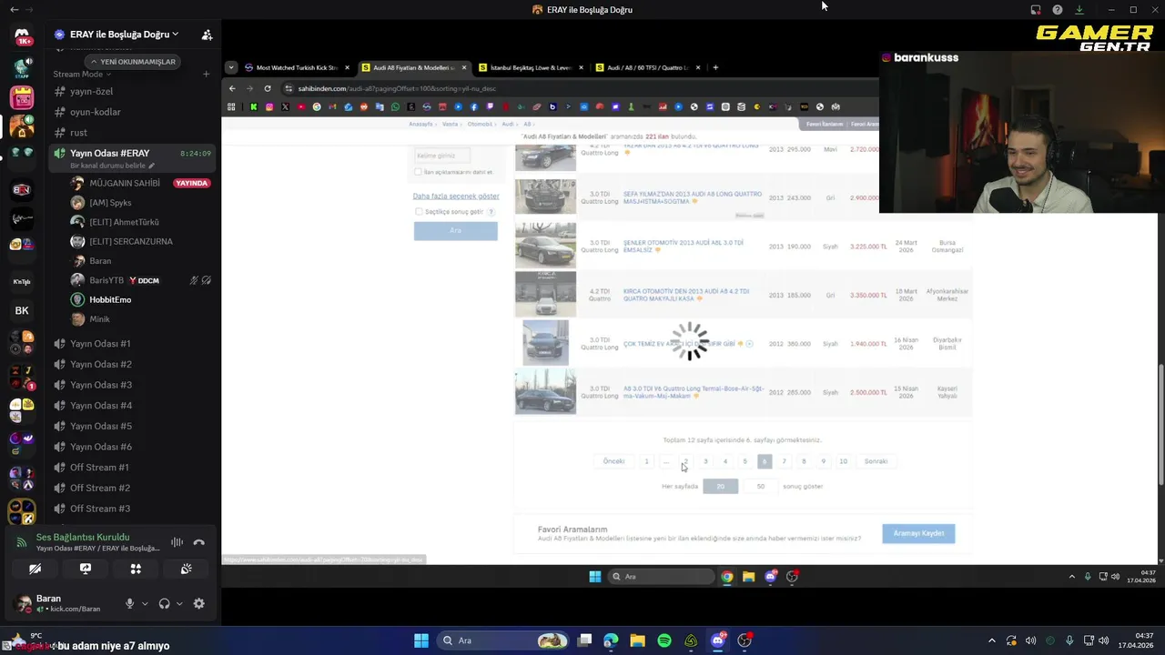Open noise suppression waveform icon
The image size is (1165, 655).
(177, 542)
